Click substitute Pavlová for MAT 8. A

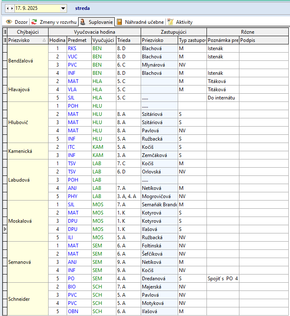coord(159,131)
